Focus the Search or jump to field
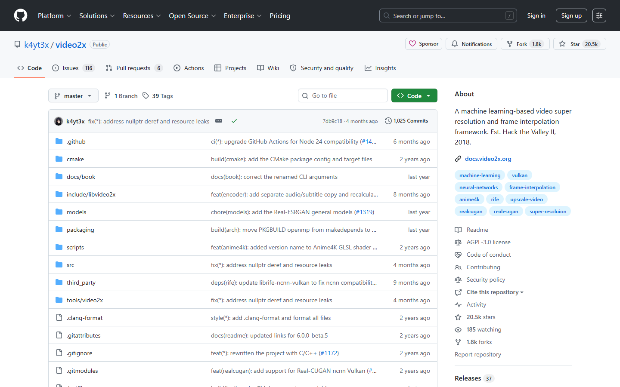 [448, 15]
